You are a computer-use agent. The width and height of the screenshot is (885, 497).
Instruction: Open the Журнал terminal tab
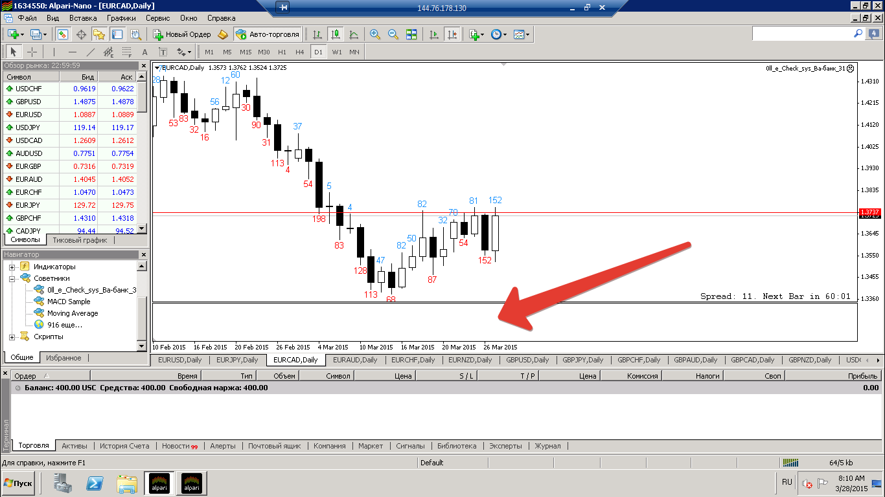click(547, 446)
